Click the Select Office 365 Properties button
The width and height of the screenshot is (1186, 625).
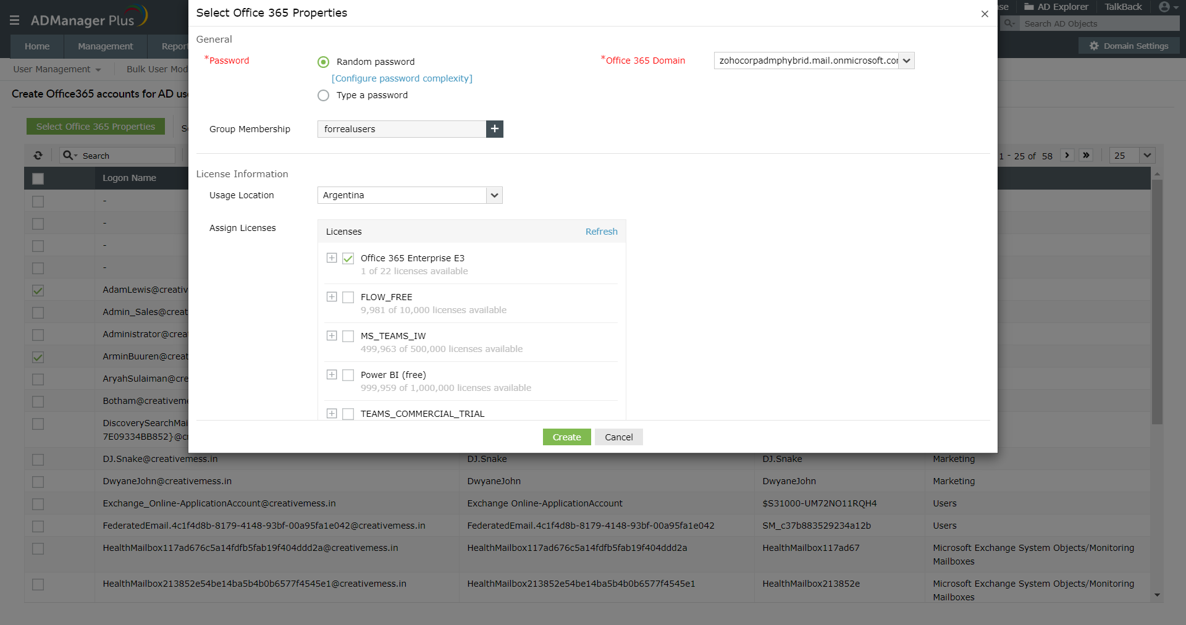96,127
